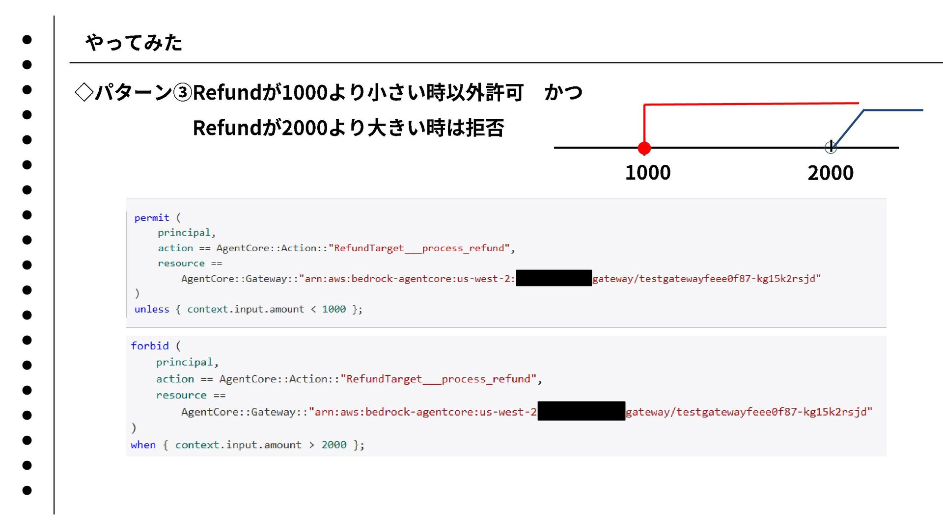Click the bottommost black dot in left margin
Image resolution: width=943 pixels, height=530 pixels.
pos(27,490)
